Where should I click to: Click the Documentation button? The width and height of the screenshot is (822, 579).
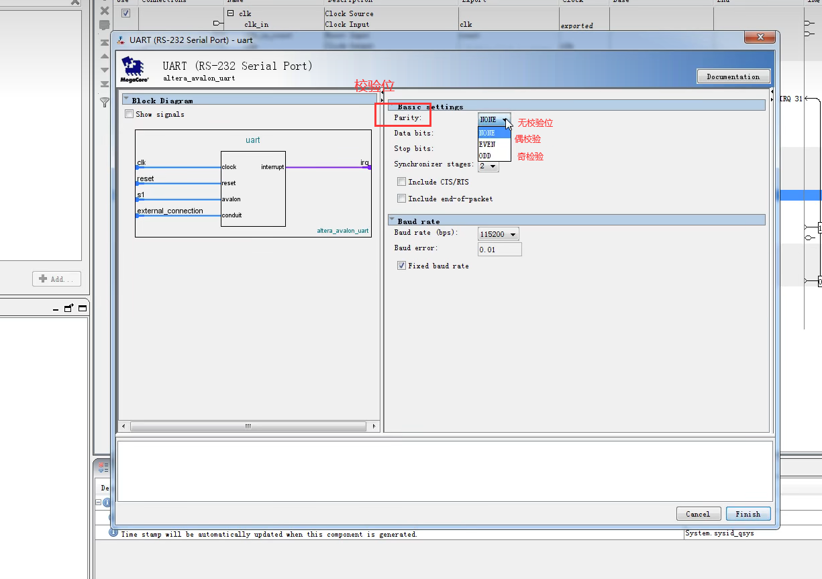click(x=733, y=76)
